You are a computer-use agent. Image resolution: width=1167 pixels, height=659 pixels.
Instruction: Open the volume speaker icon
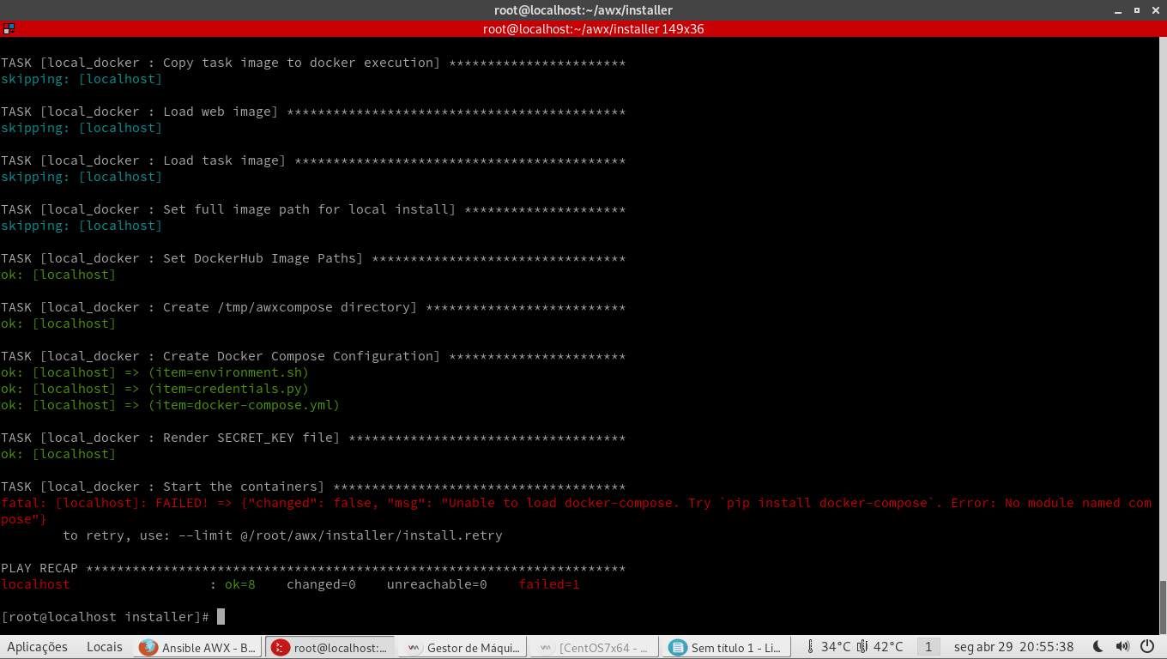(1122, 647)
